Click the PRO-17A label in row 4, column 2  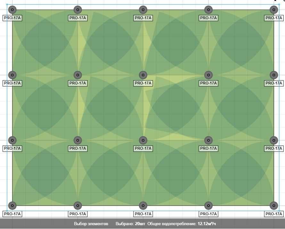click(77, 214)
